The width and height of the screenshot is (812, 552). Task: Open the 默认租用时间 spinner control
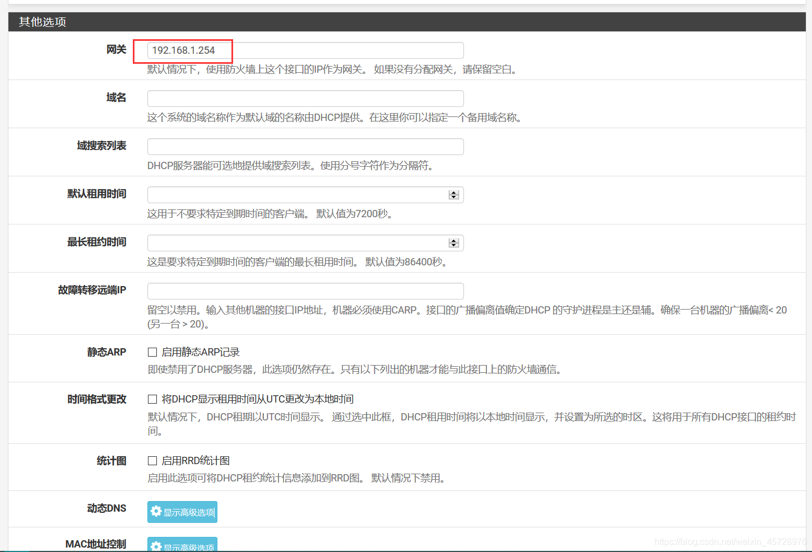coord(454,195)
